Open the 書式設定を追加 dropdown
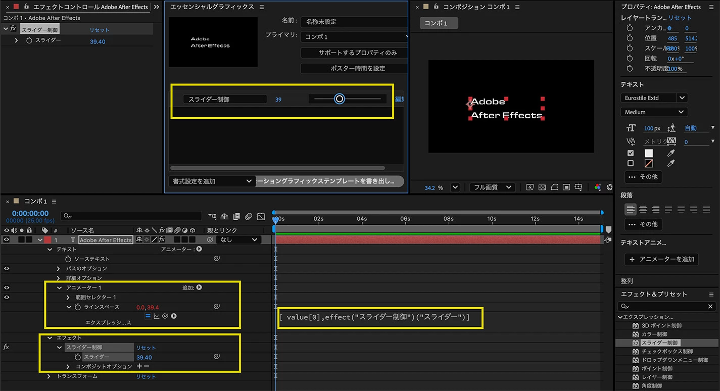Image resolution: width=720 pixels, height=391 pixels. click(x=211, y=181)
